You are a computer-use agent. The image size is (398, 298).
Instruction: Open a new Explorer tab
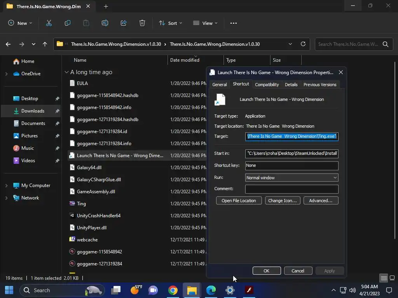(106, 7)
